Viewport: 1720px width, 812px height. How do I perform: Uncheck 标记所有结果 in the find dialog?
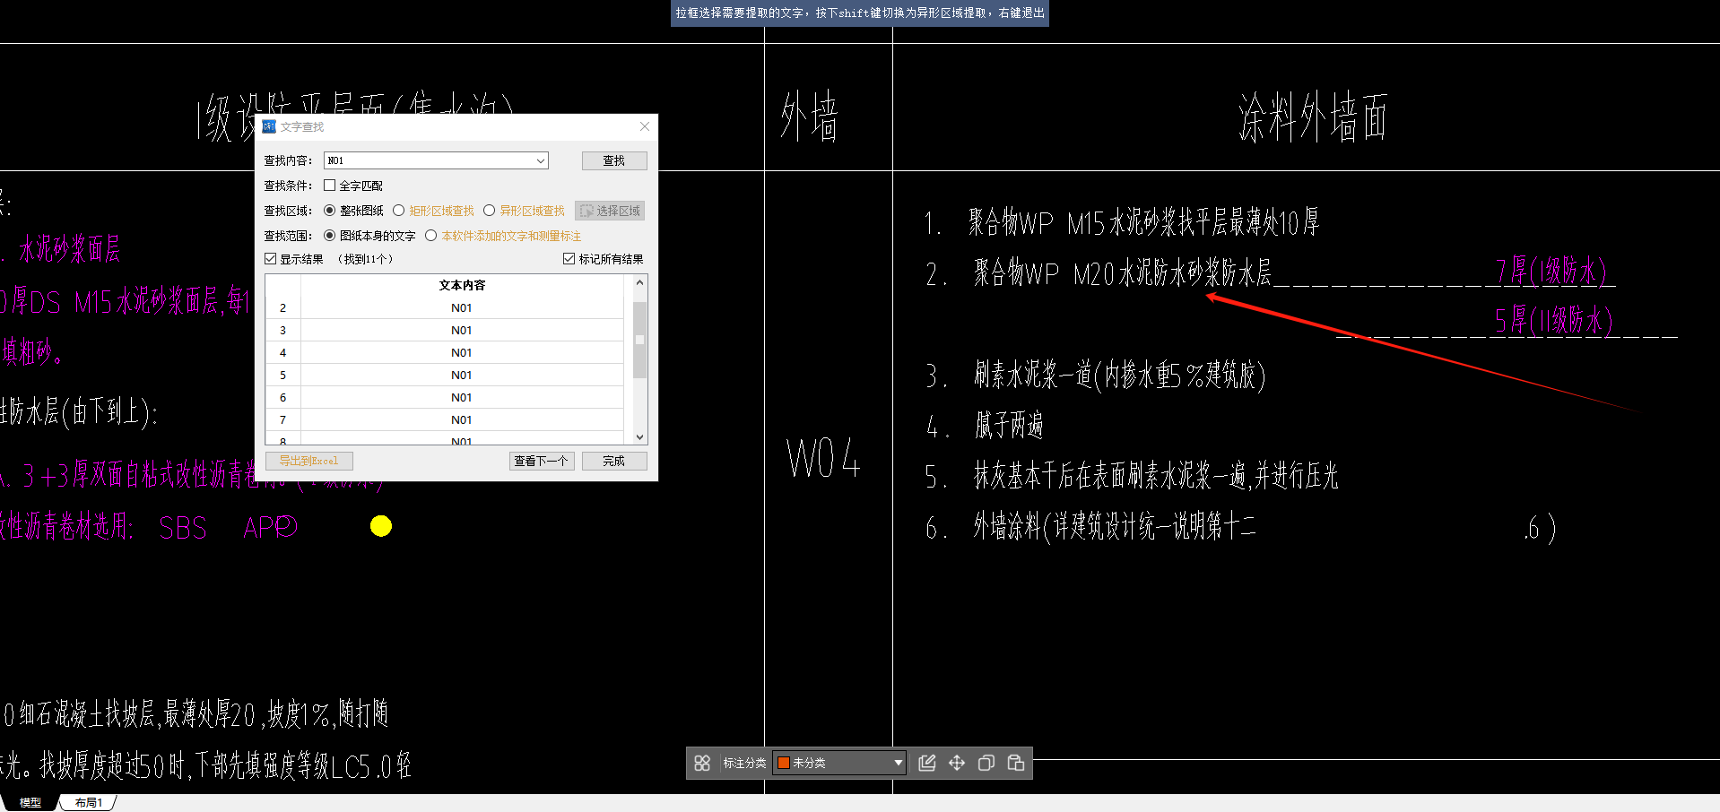(x=569, y=258)
